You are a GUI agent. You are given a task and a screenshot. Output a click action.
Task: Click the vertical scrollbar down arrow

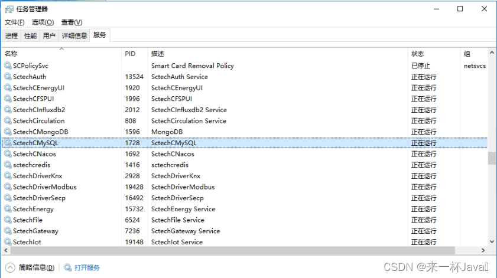tap(492, 241)
